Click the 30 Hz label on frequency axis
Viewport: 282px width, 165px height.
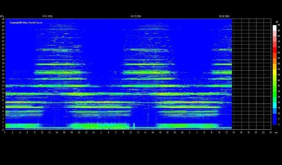click(3, 19)
